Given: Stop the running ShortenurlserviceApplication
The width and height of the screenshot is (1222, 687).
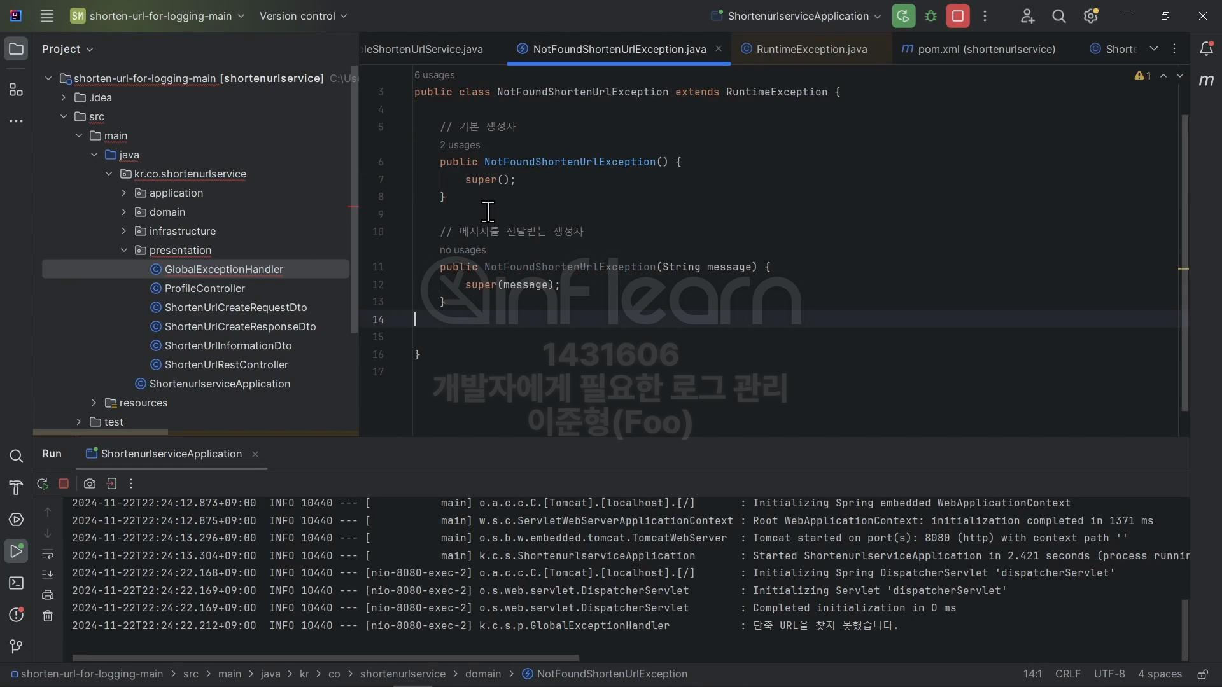Looking at the screenshot, I should coord(957,17).
